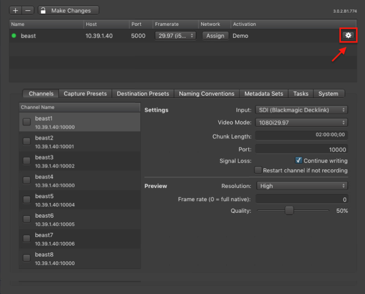The image size is (365, 294).
Task: Click address 10.39.1.40:10005
Action: [55, 224]
